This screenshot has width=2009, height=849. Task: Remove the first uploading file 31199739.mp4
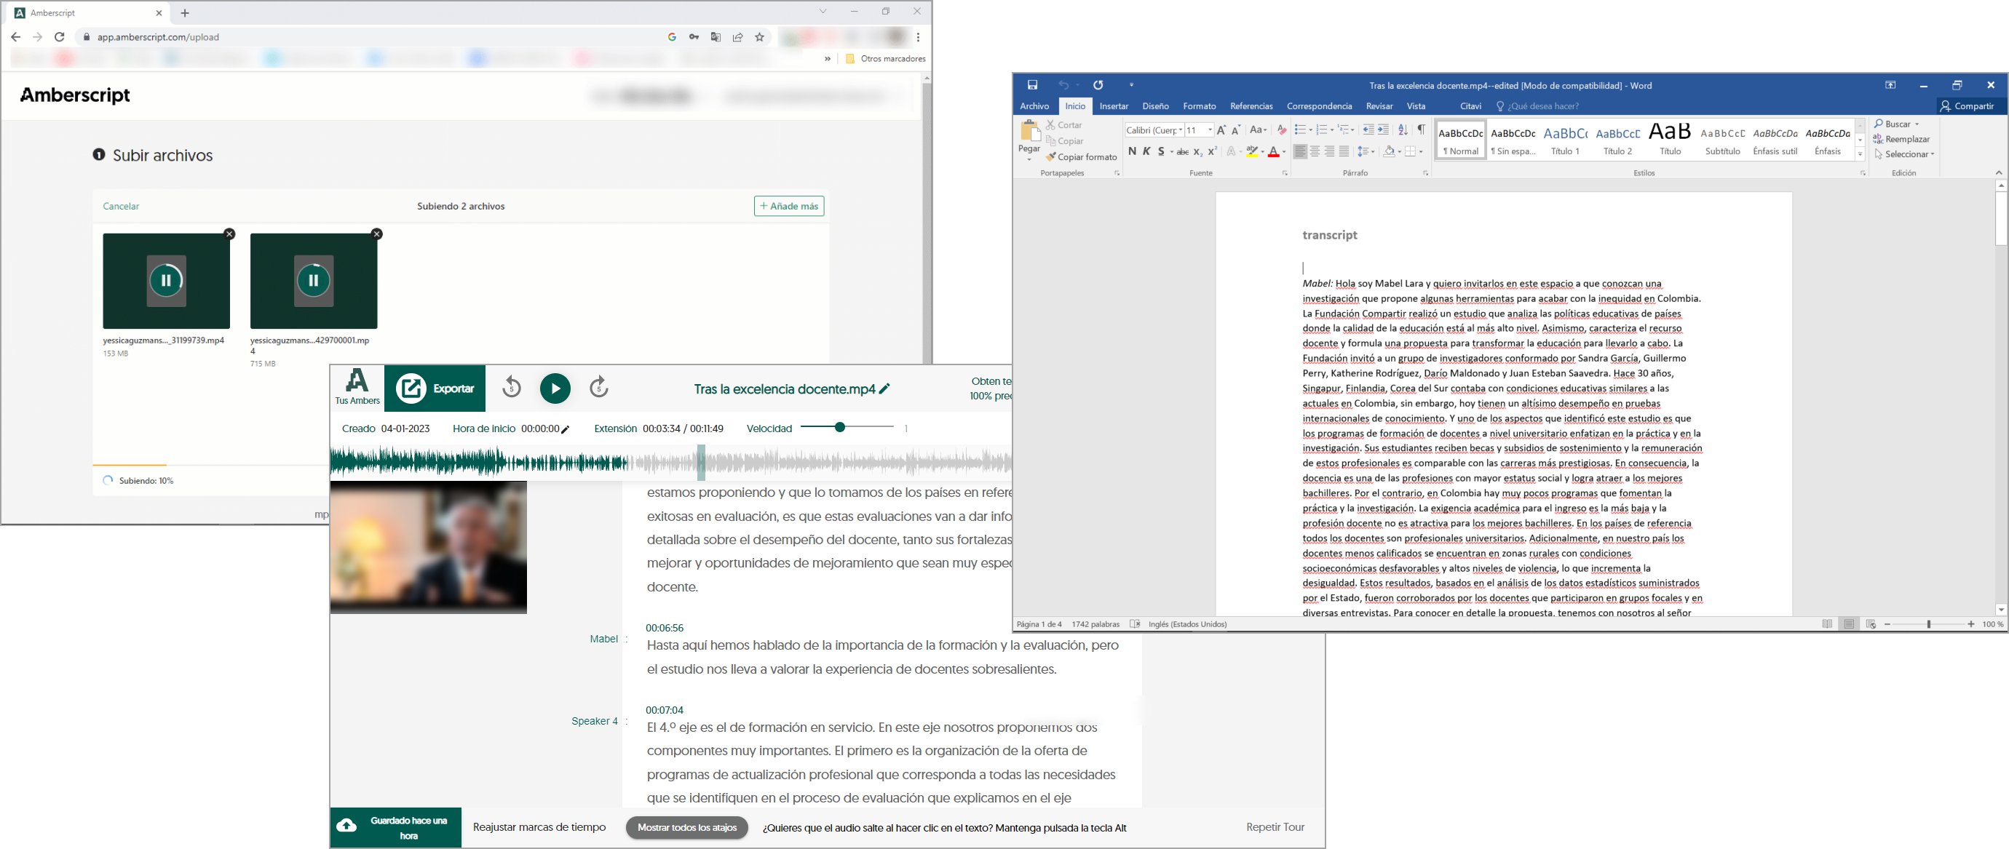229,234
